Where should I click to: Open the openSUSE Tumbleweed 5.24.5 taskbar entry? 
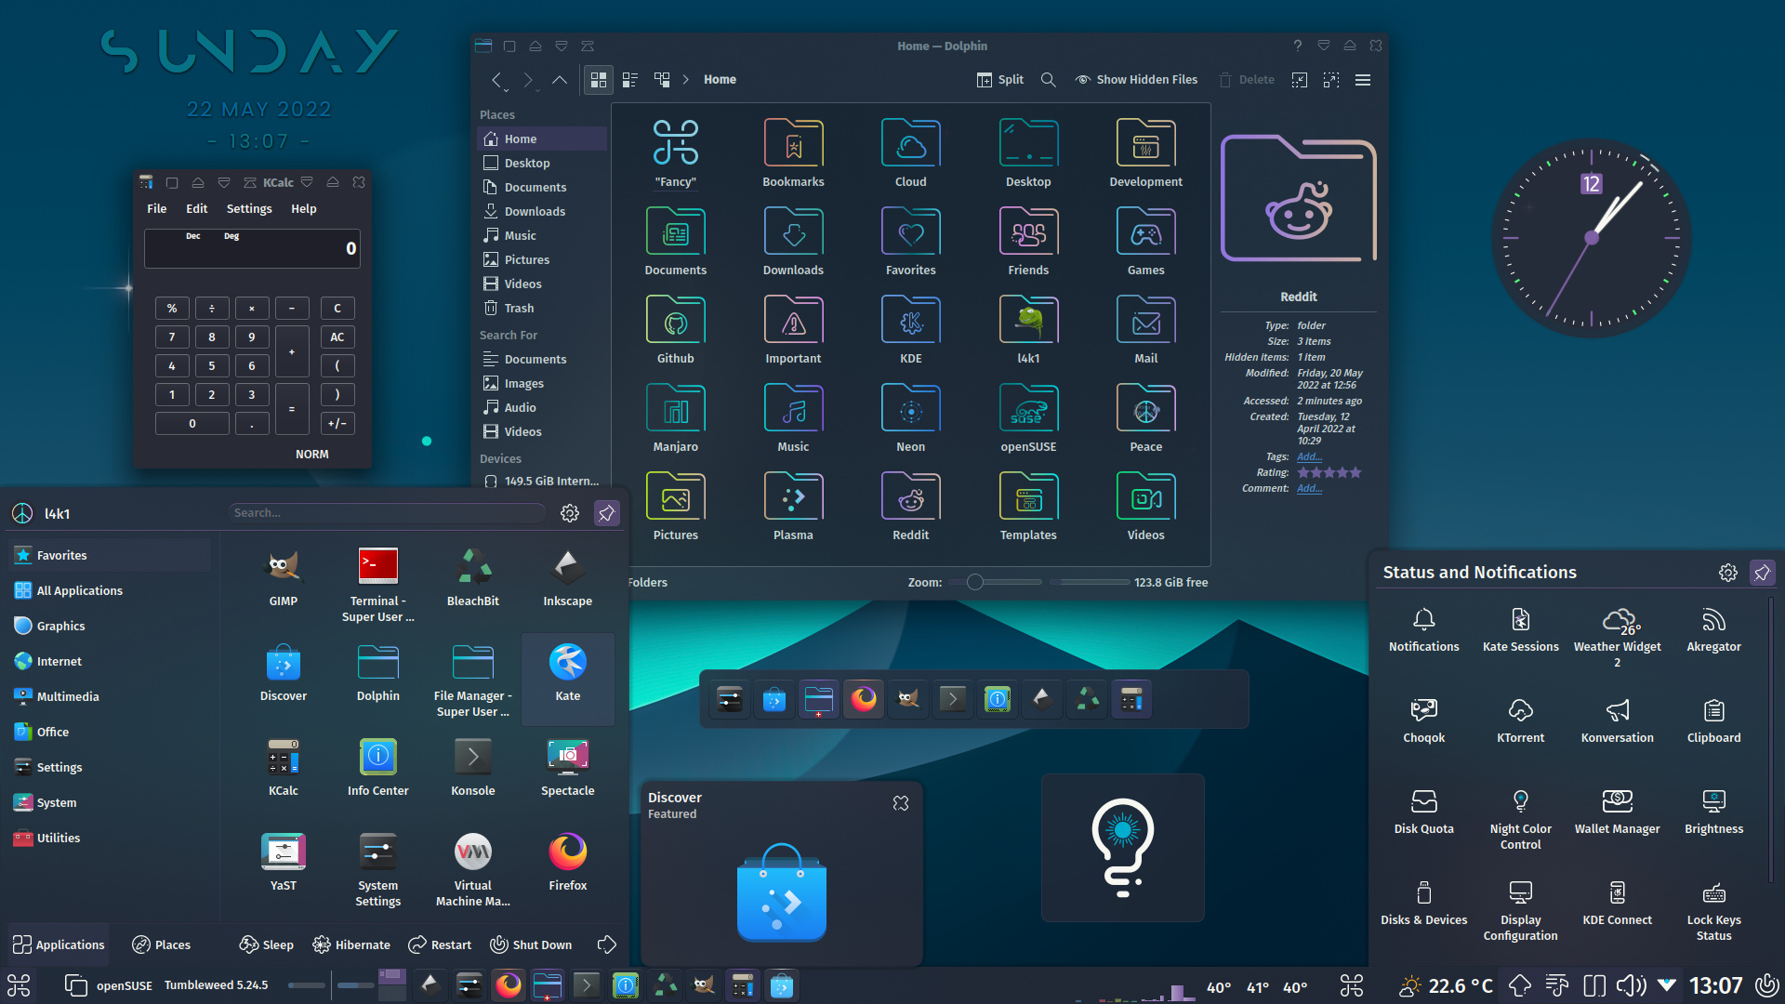(167, 984)
